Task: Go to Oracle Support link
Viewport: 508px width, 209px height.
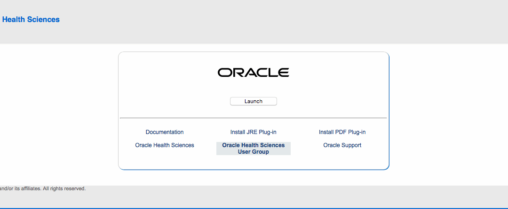Action: pos(342,145)
